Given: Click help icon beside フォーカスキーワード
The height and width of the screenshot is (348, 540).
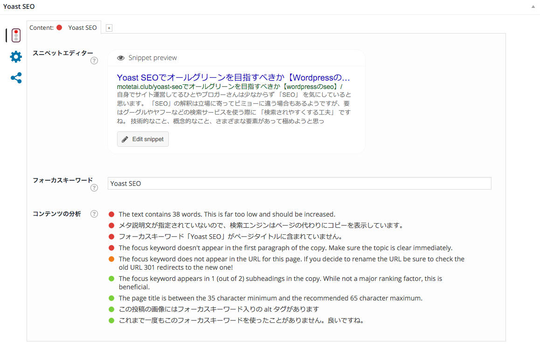Looking at the screenshot, I should tap(94, 188).
